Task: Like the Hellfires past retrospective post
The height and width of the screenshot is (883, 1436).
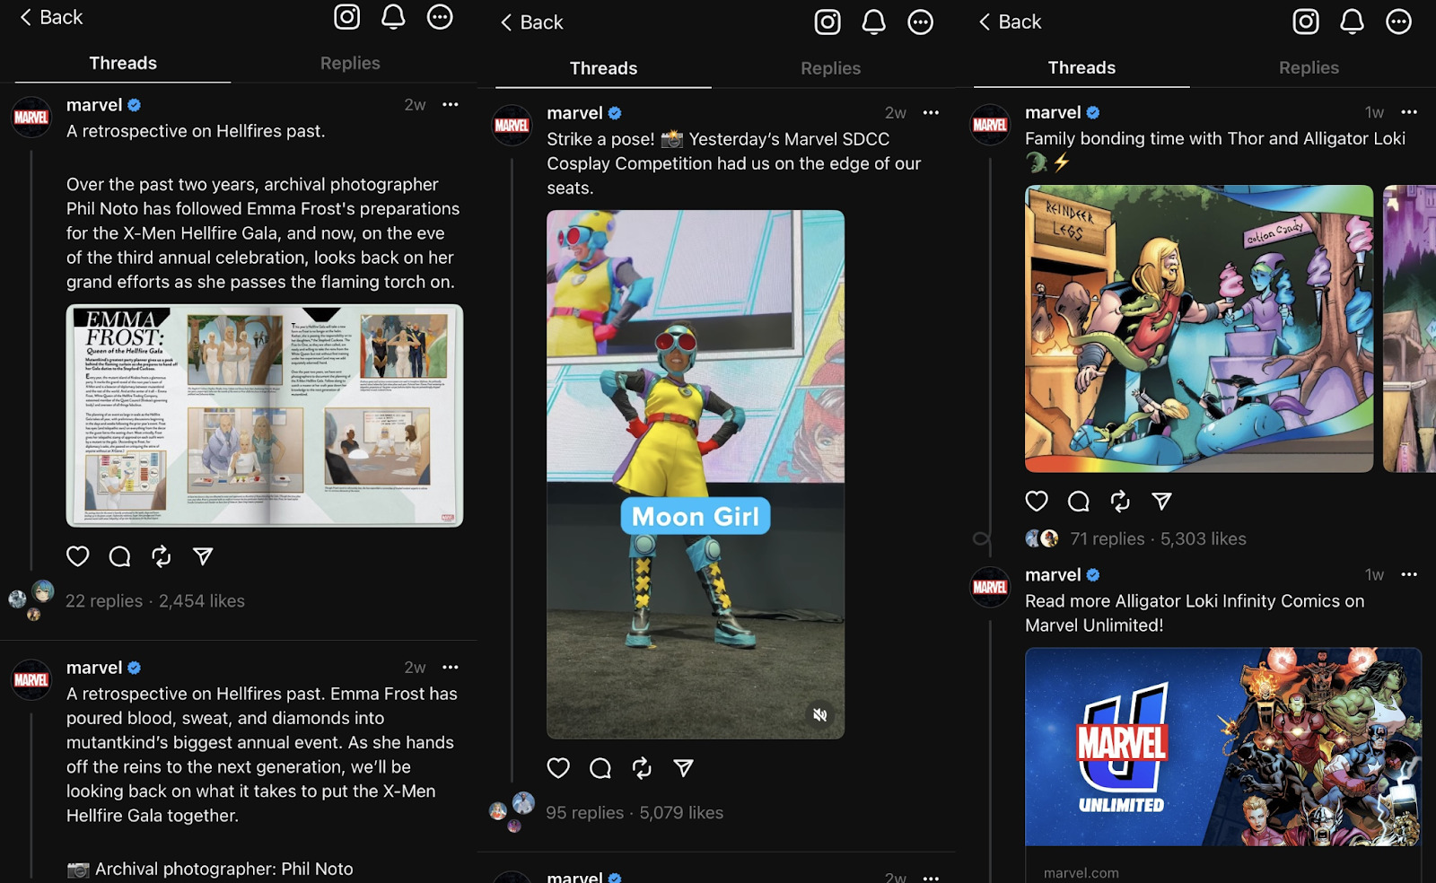Action: pyautogui.click(x=78, y=556)
